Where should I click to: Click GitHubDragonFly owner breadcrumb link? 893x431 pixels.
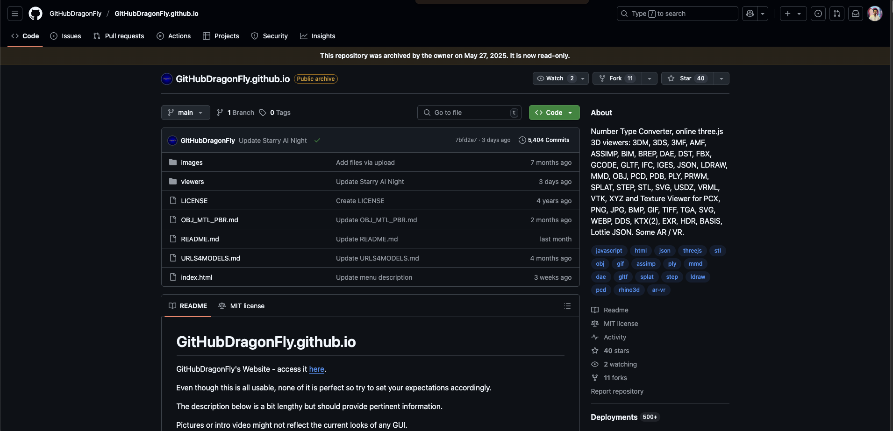pos(75,14)
